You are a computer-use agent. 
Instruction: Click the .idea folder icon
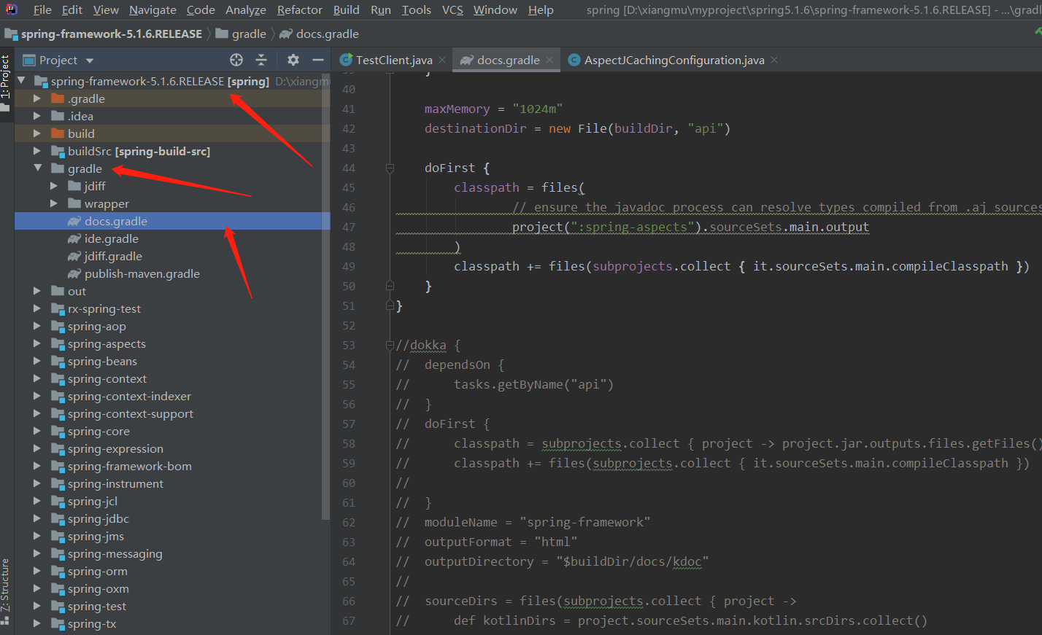58,116
